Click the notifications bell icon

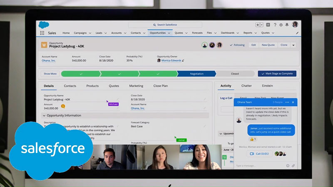pos(287,25)
